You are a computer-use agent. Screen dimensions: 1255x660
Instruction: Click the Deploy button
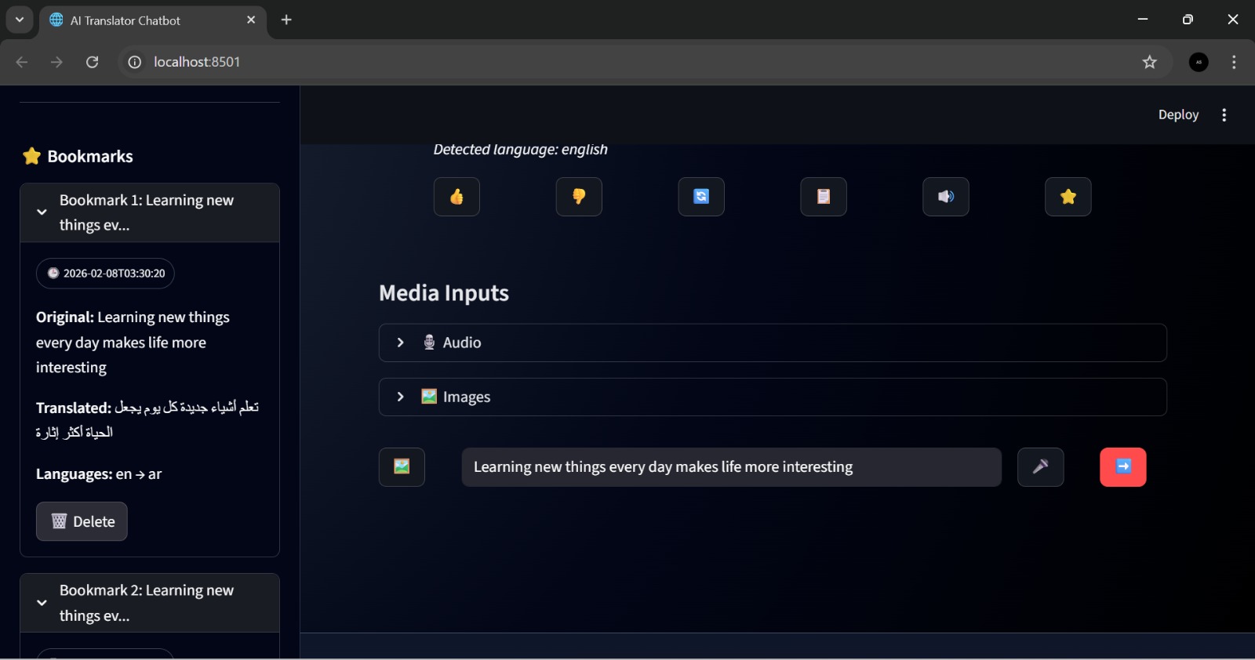tap(1178, 114)
